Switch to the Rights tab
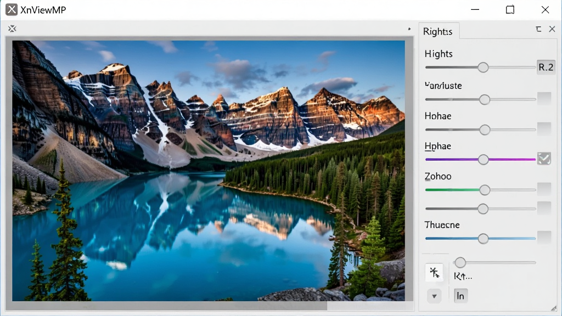 click(x=438, y=31)
